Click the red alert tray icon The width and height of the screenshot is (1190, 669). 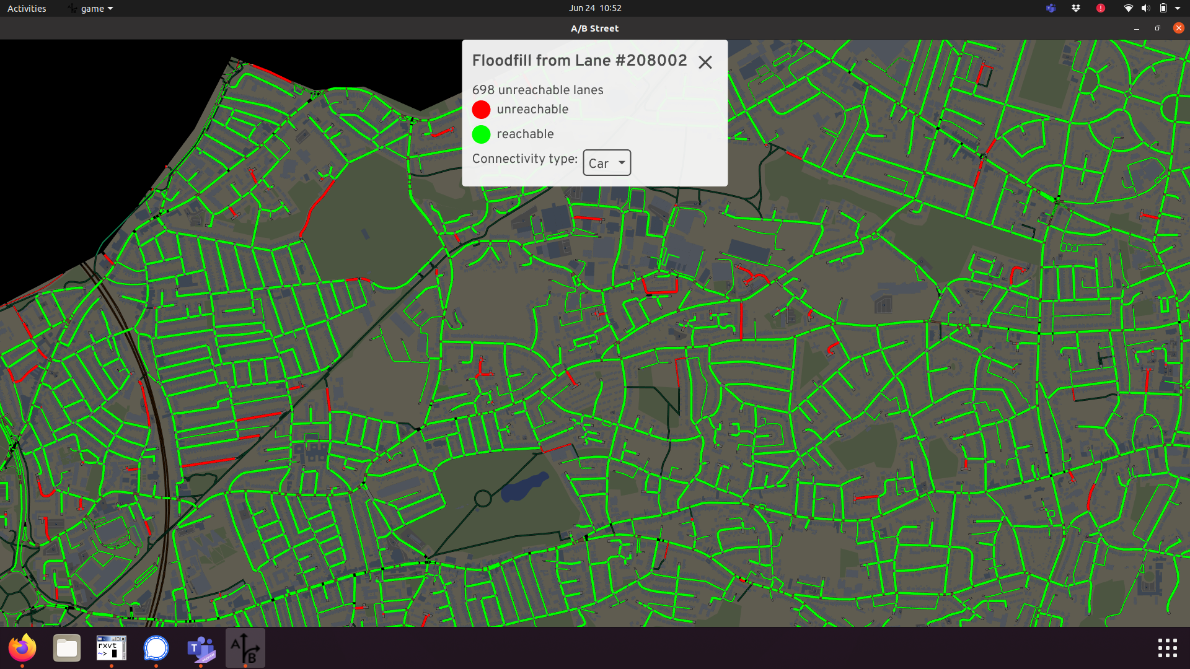(x=1101, y=8)
